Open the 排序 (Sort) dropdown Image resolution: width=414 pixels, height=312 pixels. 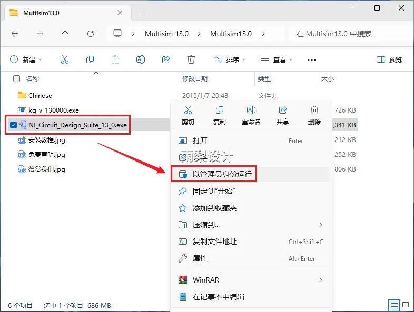[230, 59]
